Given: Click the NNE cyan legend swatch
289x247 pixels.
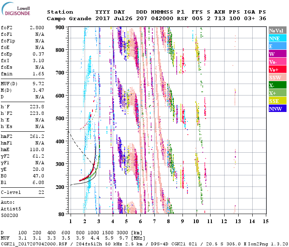Looking at the screenshot, I should pyautogui.click(x=276, y=38).
